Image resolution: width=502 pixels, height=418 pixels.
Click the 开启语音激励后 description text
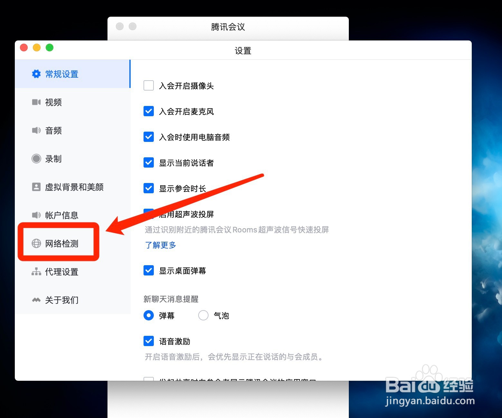coord(235,357)
